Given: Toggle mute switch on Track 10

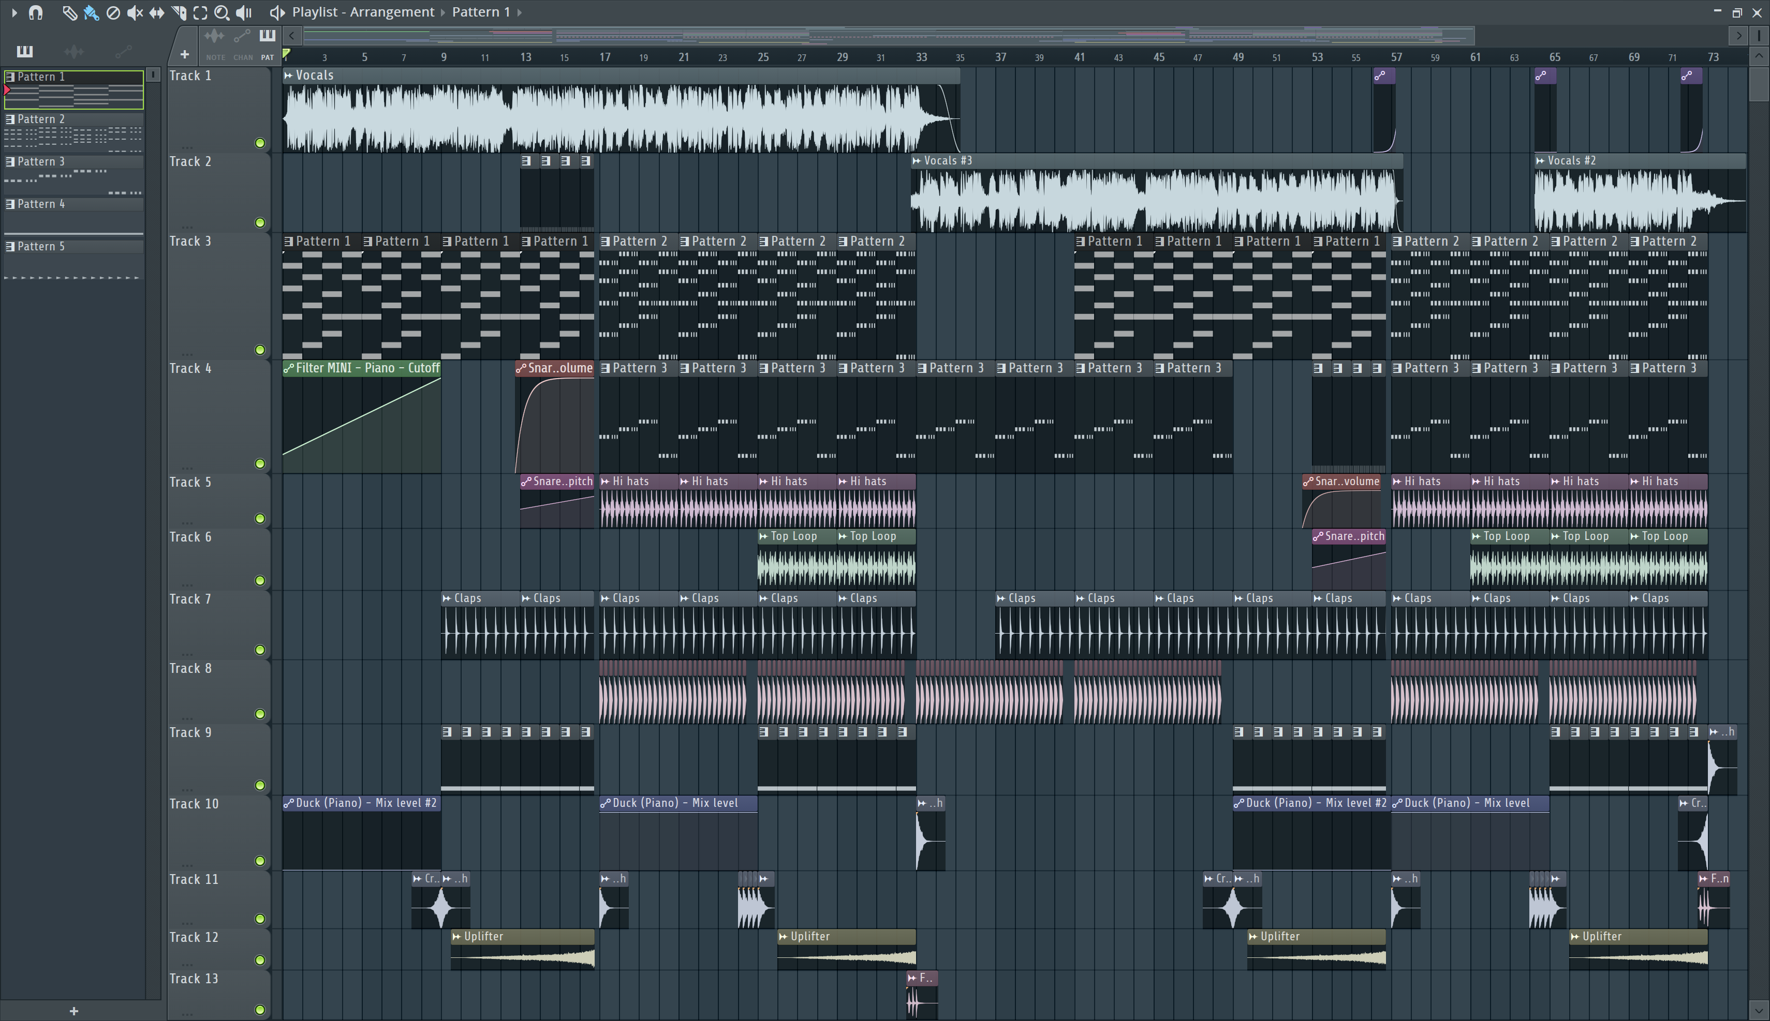Looking at the screenshot, I should pos(260,861).
